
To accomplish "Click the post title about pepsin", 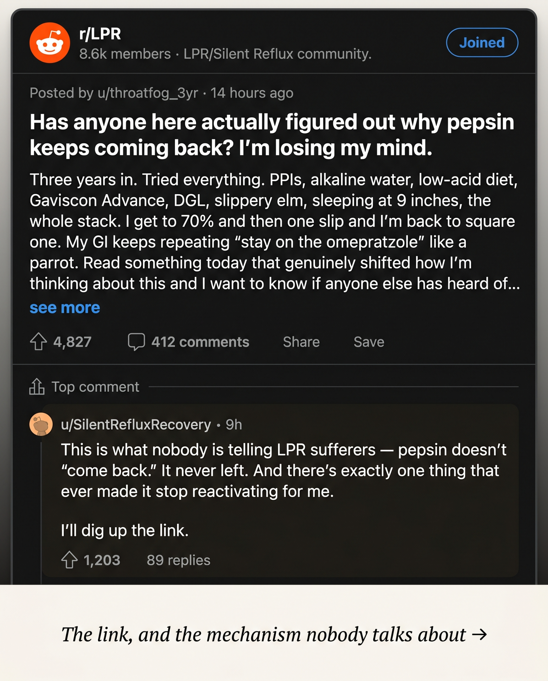I will coord(272,135).
